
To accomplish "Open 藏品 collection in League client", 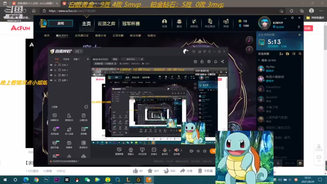I will [x=179, y=23].
